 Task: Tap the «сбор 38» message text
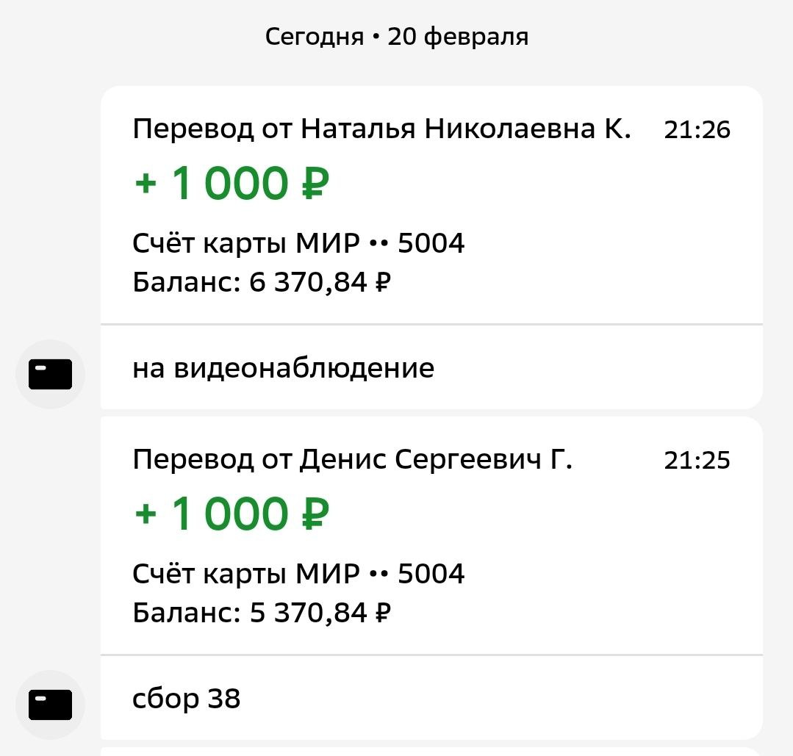pyautogui.click(x=187, y=698)
